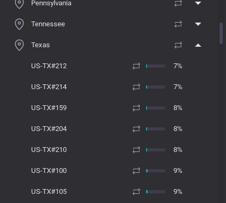Collapse the Texas server list
This screenshot has height=203, width=226.
(x=198, y=45)
